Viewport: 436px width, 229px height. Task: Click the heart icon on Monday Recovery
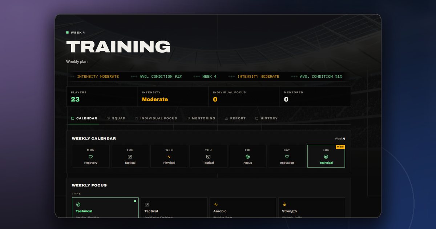point(91,157)
